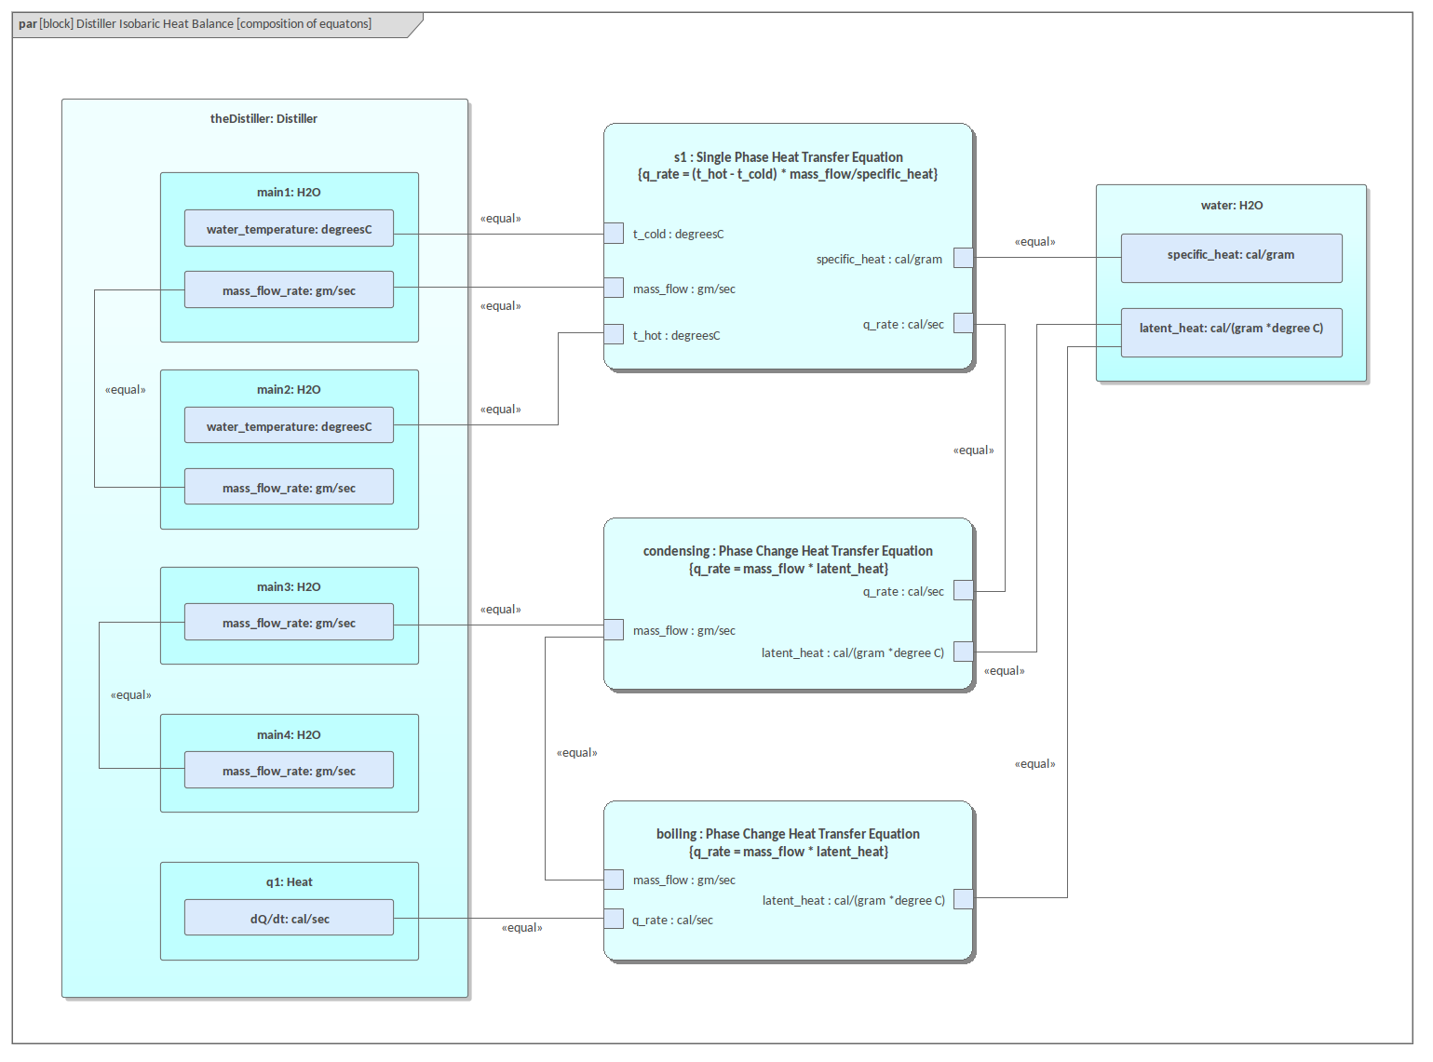Click the boiling block's latent_heat port
Viewport: 1433px width, 1062px height.
click(x=964, y=899)
